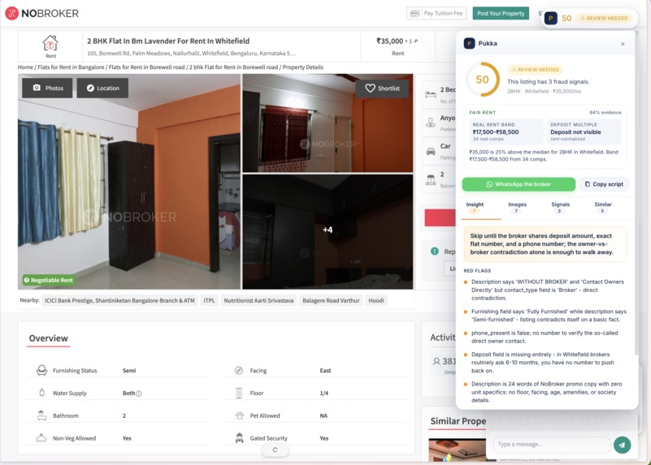The width and height of the screenshot is (651, 465).
Task: Click the Deposit Multiple not visible card
Action: [x=584, y=131]
